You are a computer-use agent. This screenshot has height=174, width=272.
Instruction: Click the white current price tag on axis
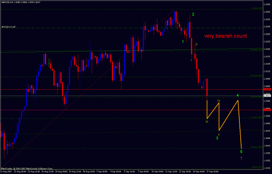(x=267, y=96)
